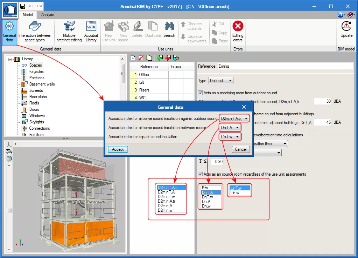Screen dimensions: 358x258
Task: Open the reverberation time dropdown
Action: point(271,144)
